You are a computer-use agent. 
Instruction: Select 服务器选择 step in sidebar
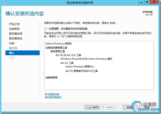pyautogui.click(x=16, y=34)
